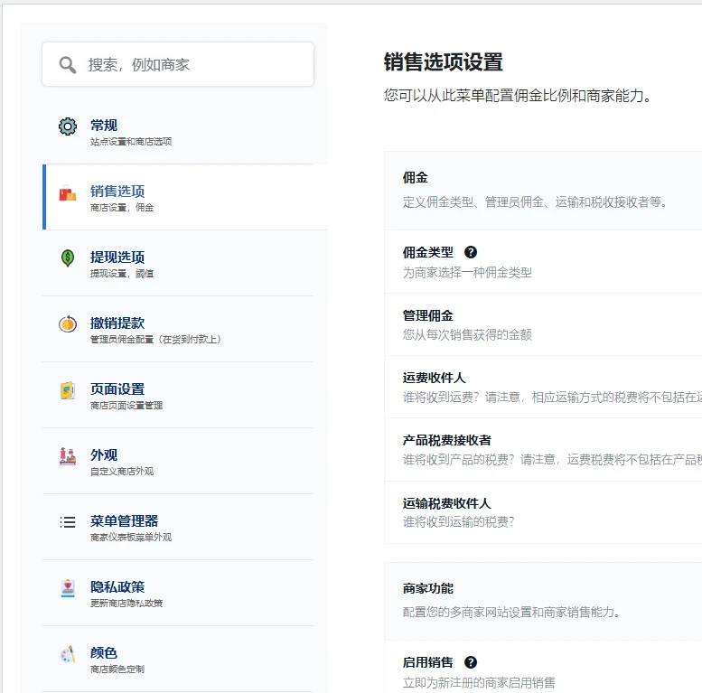Click subtitle 站点设置和商店选项

tap(131, 142)
